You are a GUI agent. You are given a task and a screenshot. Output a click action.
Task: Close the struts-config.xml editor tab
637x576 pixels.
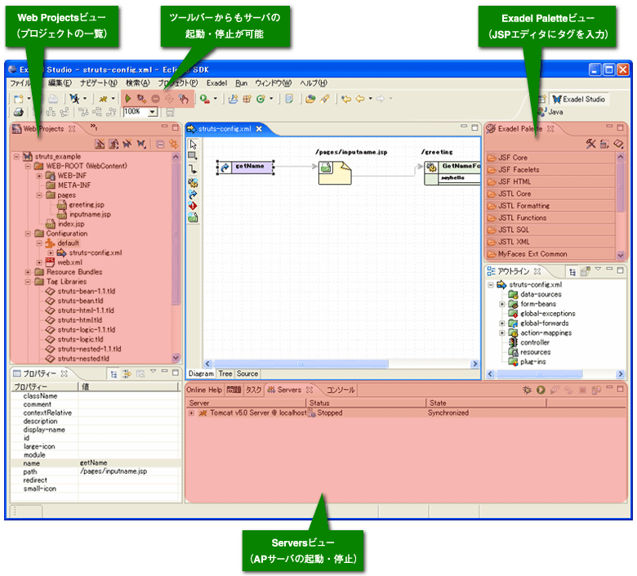[x=259, y=129]
